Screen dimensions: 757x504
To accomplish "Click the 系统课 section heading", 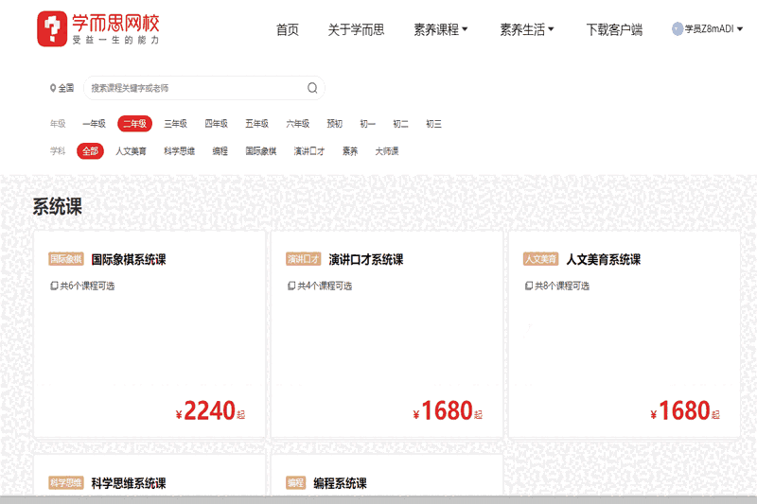I will [x=58, y=206].
